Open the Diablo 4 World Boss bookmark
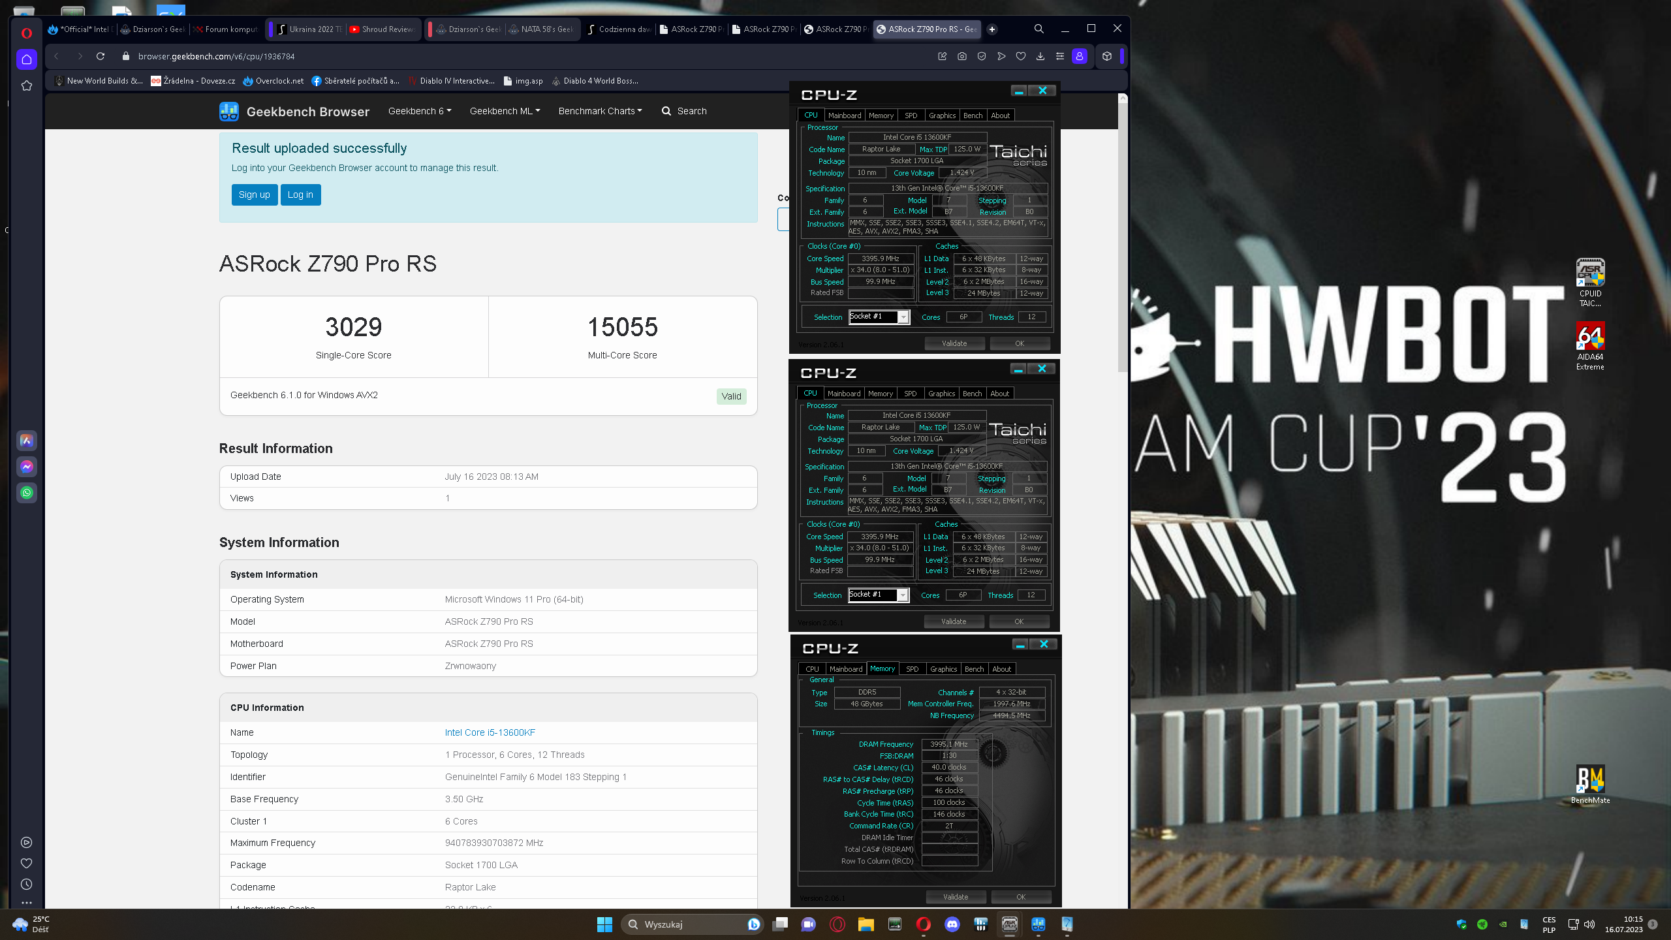1671x940 pixels. coord(594,81)
